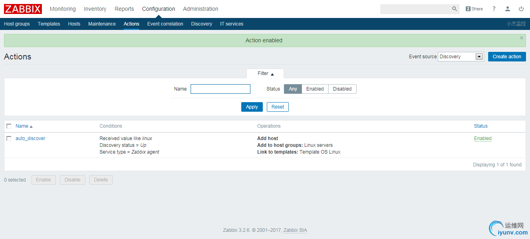Click the search magnifier icon
The image size is (530, 239).
455,9
